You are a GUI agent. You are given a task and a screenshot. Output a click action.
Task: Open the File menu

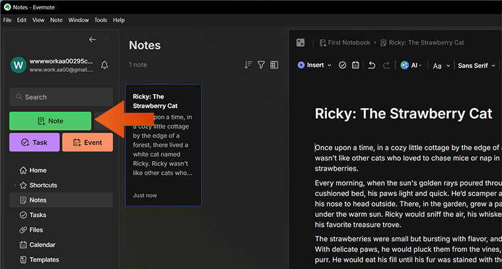click(x=7, y=20)
